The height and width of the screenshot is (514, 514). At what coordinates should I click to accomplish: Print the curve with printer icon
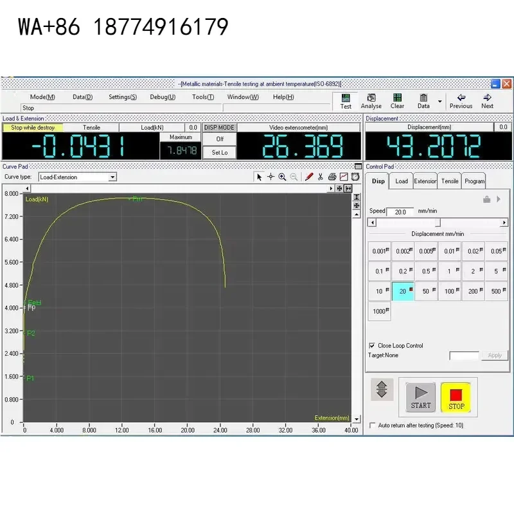click(332, 177)
